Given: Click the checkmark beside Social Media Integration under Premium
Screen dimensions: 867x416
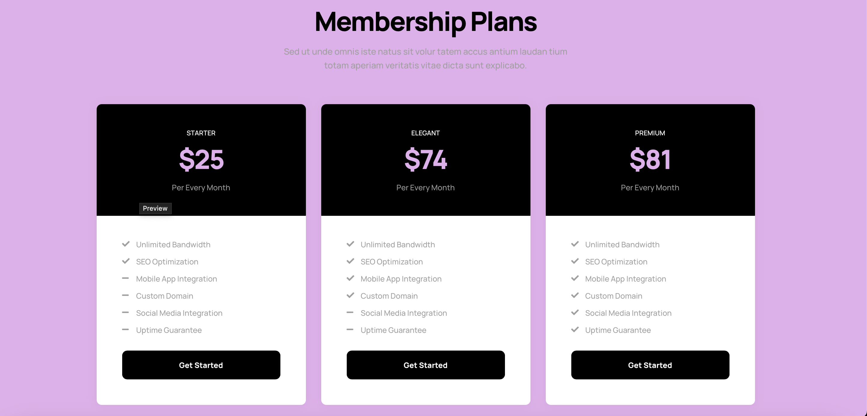Looking at the screenshot, I should point(575,313).
